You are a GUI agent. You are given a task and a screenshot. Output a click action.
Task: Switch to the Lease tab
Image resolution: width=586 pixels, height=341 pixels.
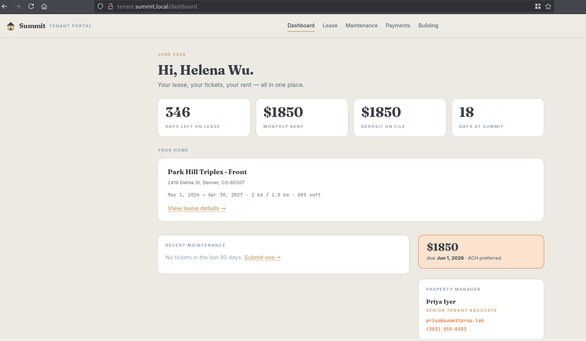click(330, 26)
